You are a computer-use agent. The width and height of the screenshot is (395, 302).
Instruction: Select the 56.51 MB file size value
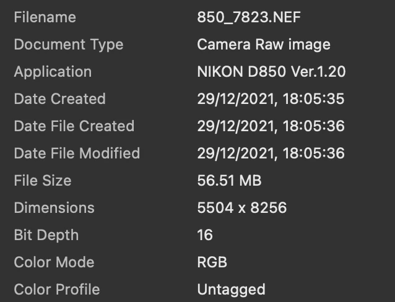tap(229, 181)
